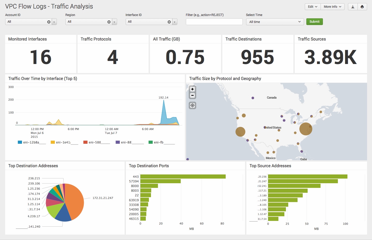Click the port 33308 label
Viewport: 372px width, 240px height.
click(134, 205)
